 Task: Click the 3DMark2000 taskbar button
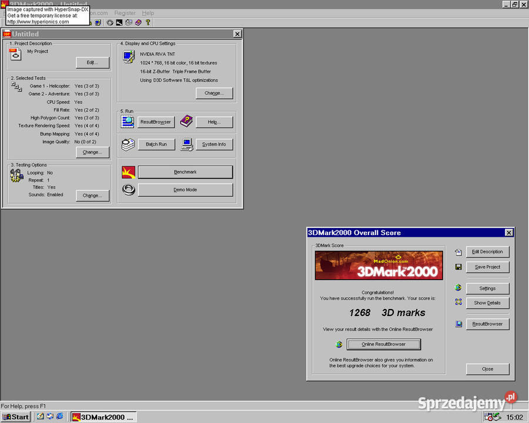coord(104,417)
